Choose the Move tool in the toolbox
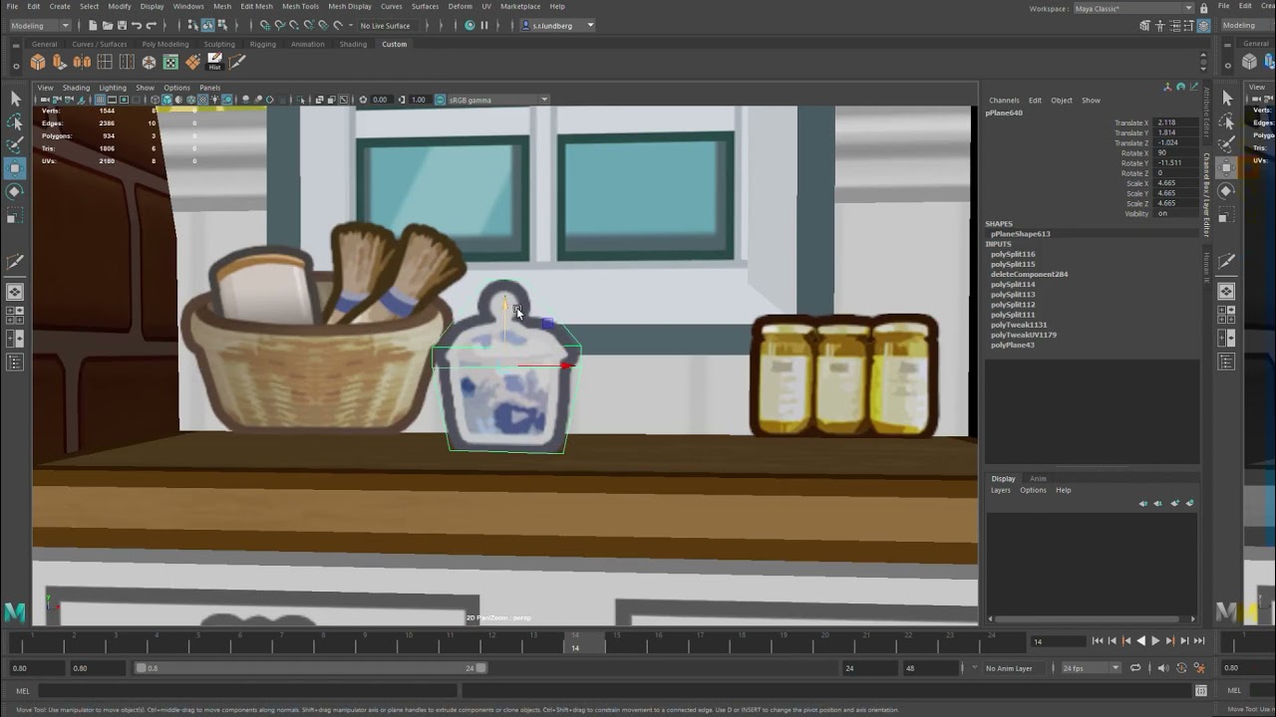Viewport: 1276px width, 717px height. (15, 168)
